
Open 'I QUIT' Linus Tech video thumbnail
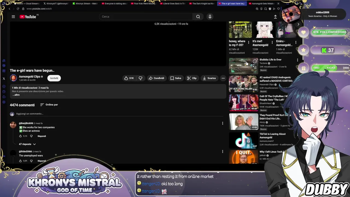coord(243,157)
